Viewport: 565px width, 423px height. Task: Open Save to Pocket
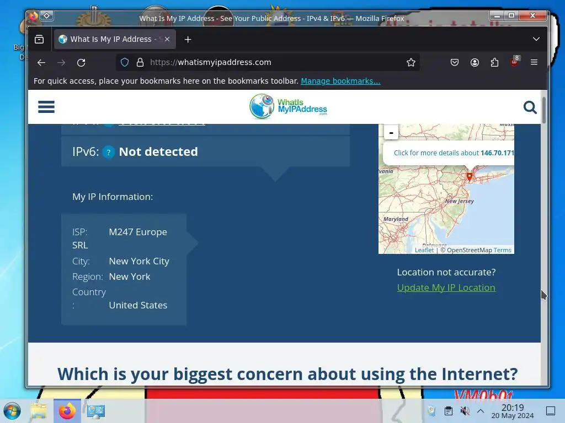[x=455, y=63]
